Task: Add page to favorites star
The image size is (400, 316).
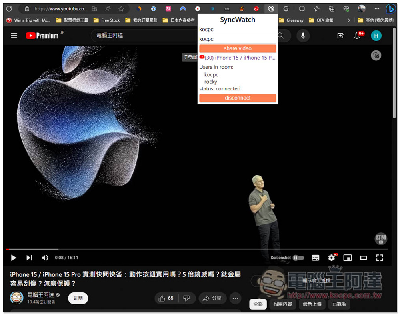Action: (121, 9)
